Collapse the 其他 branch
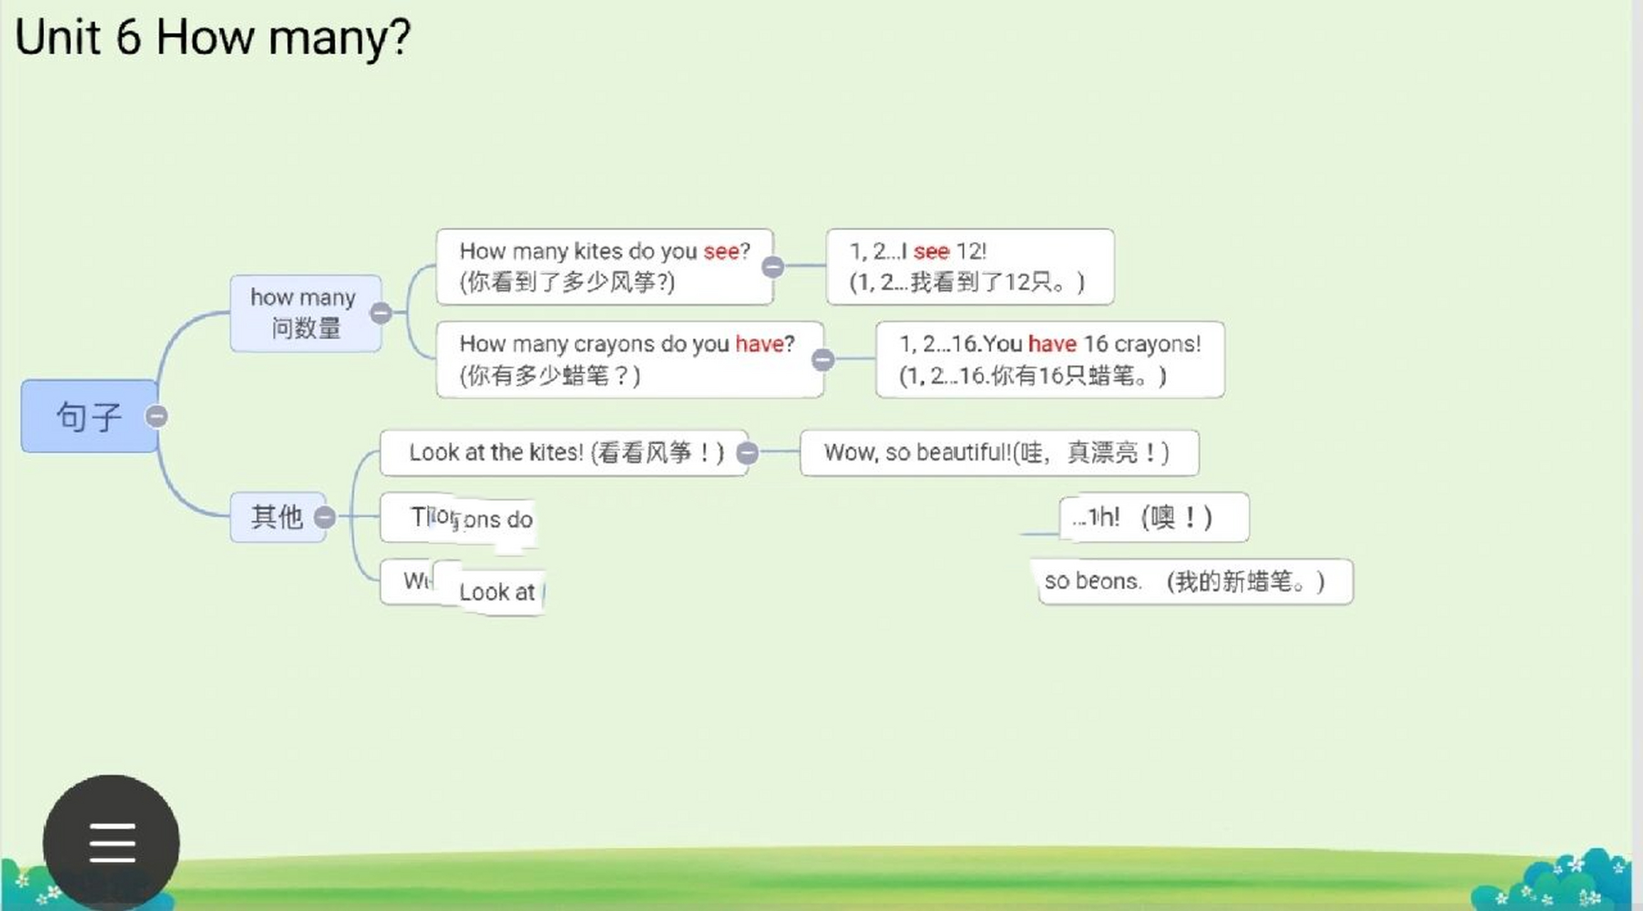Viewport: 1643px width, 911px height. pos(325,517)
